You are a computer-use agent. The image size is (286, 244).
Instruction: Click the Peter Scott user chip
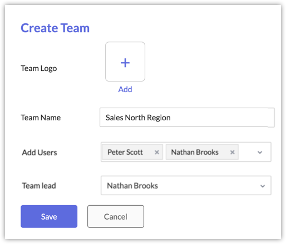tap(132, 152)
